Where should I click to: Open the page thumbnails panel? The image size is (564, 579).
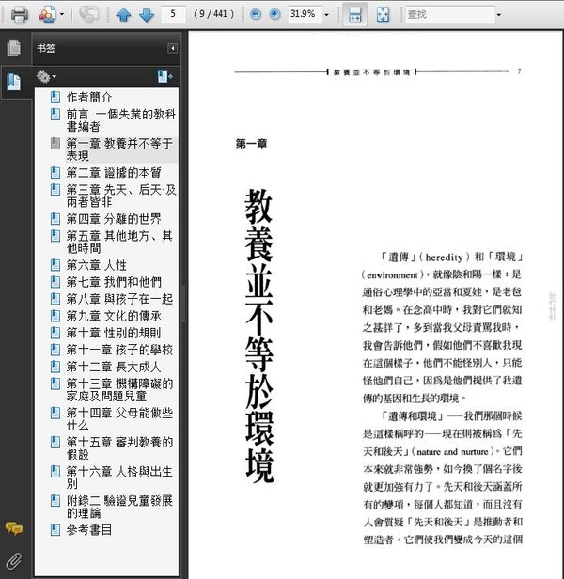(14, 48)
